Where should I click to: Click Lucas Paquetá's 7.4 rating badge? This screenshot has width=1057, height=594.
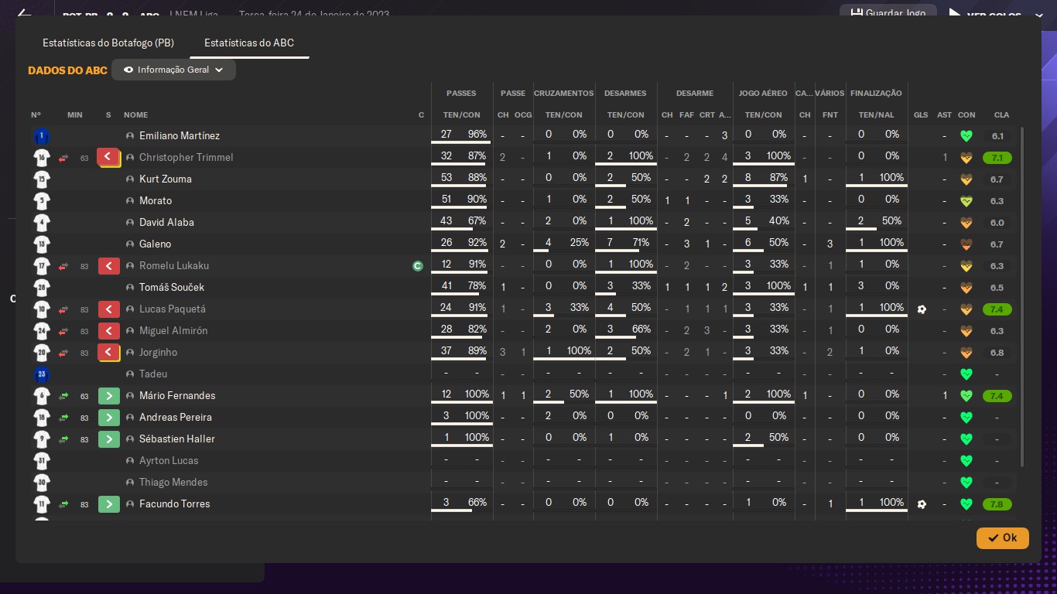[997, 309]
